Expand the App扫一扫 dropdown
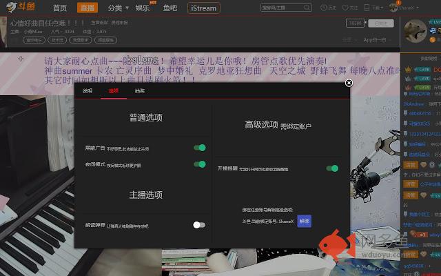Screen dimensions: 441x276 (377, 40)
